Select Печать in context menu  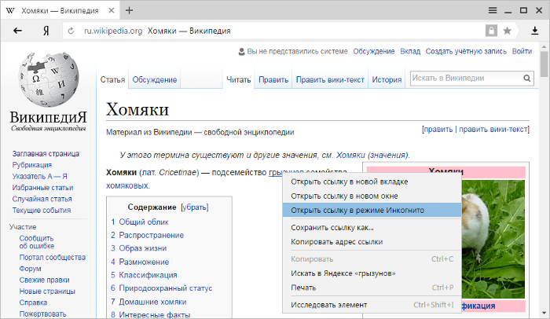[x=372, y=288]
